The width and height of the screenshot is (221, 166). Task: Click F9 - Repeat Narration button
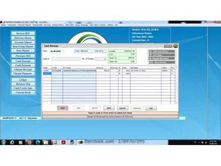[162, 58]
